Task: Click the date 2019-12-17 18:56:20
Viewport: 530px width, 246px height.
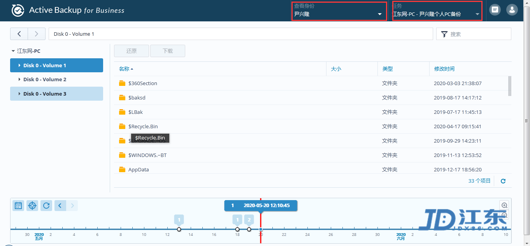Action: (458, 169)
